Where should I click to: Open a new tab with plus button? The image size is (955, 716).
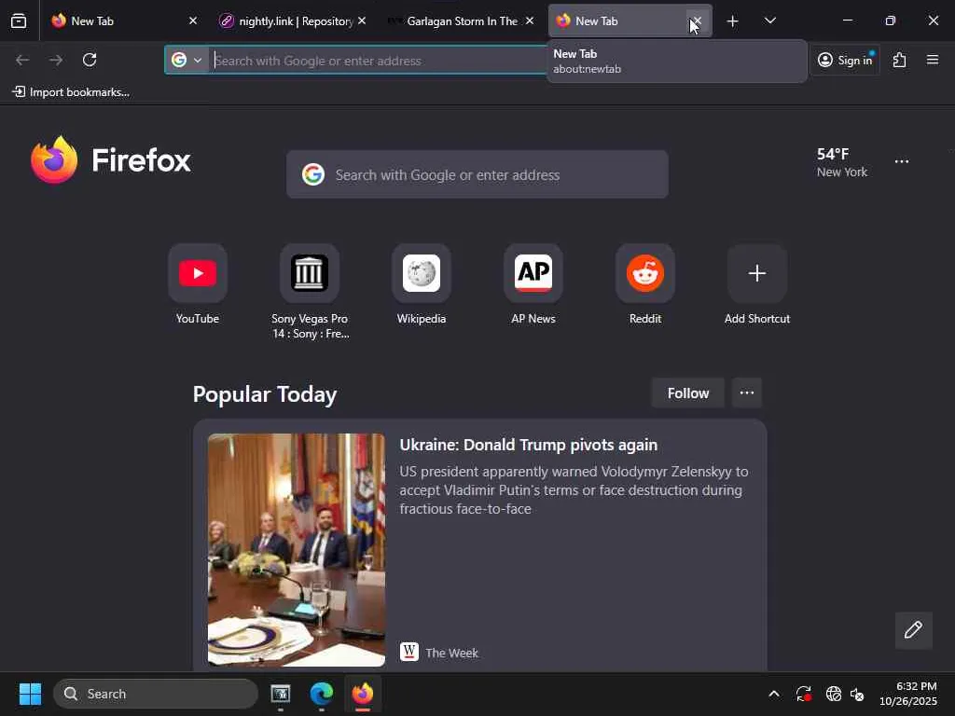(733, 21)
